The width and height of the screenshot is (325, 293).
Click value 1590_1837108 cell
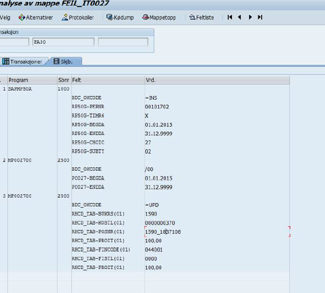217,232
